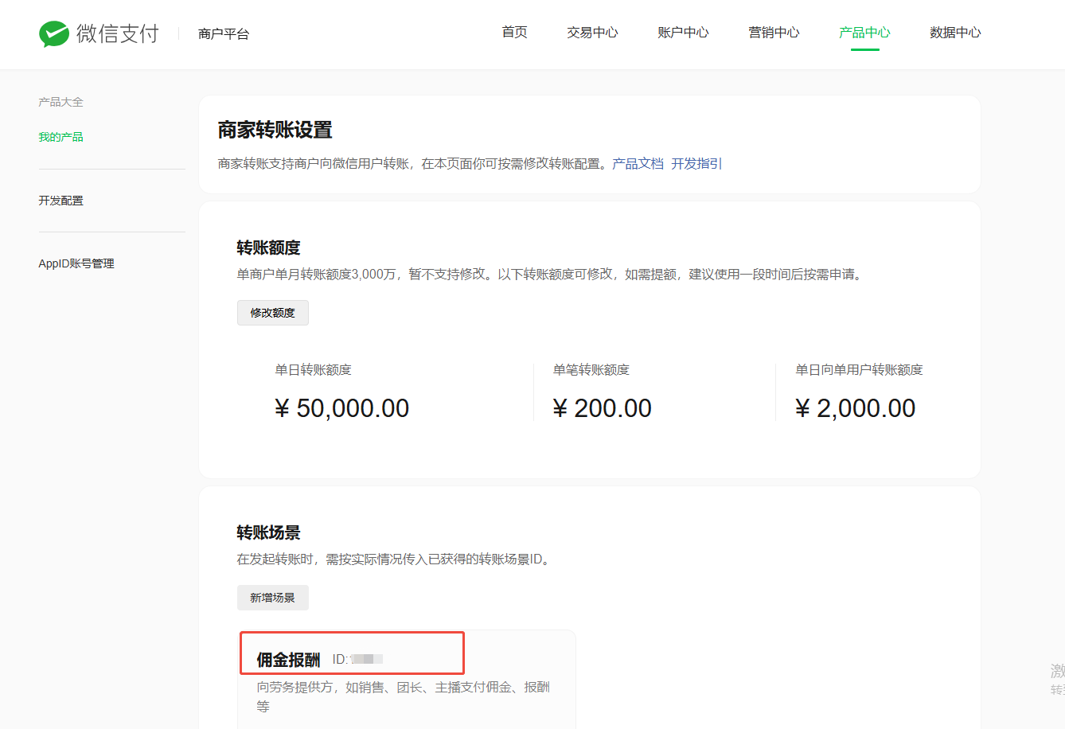Select 我的产品 in the left sidebar

pos(60,137)
